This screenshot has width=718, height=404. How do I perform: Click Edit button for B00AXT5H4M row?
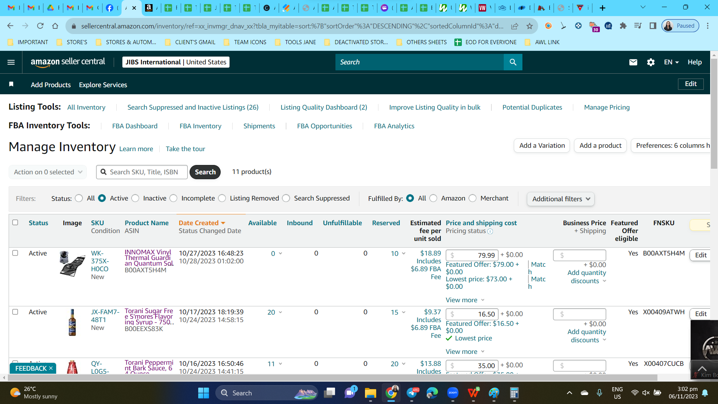pos(700,255)
